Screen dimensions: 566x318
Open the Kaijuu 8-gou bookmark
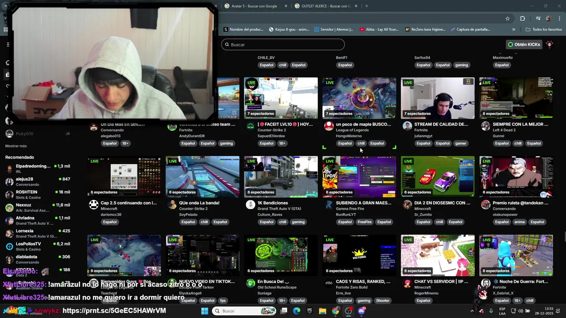coord(289,30)
